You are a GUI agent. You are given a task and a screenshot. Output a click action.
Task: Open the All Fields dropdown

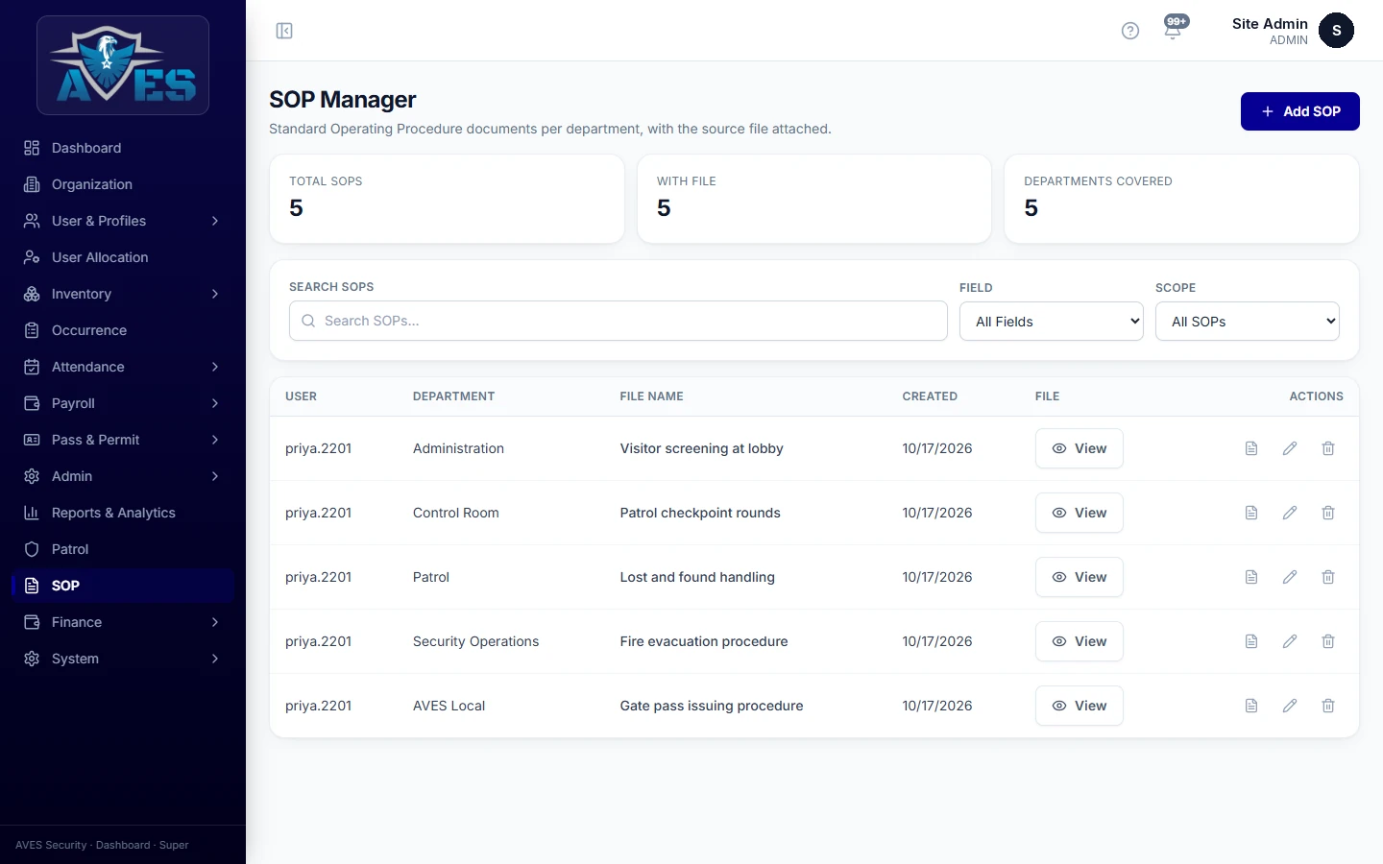1052,322
